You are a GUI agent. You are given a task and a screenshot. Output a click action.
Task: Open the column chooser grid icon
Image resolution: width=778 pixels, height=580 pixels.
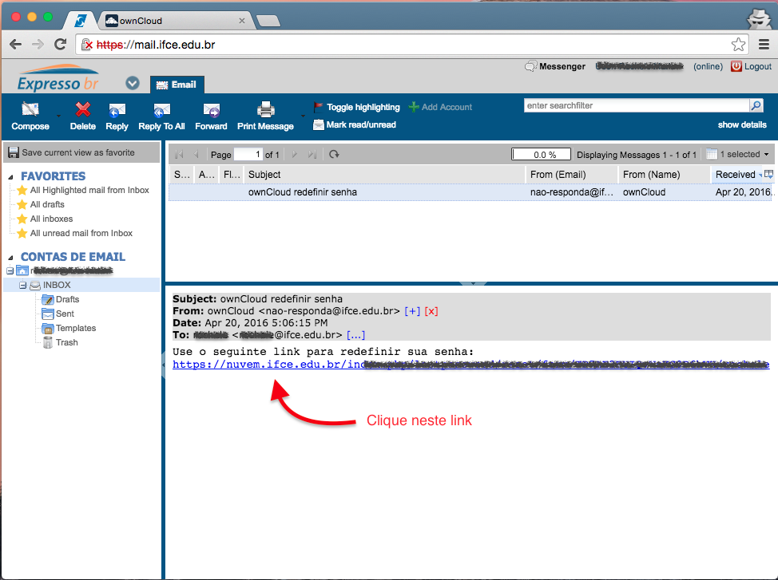[769, 174]
